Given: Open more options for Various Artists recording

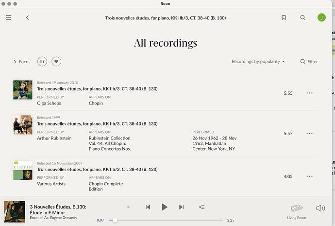Looking at the screenshot, I should tap(309, 176).
